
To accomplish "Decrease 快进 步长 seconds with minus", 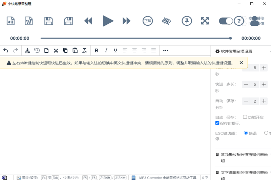I will point(246,84).
